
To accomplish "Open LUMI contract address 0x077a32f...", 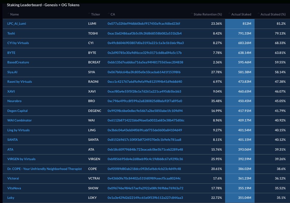I will tap(144, 24).
